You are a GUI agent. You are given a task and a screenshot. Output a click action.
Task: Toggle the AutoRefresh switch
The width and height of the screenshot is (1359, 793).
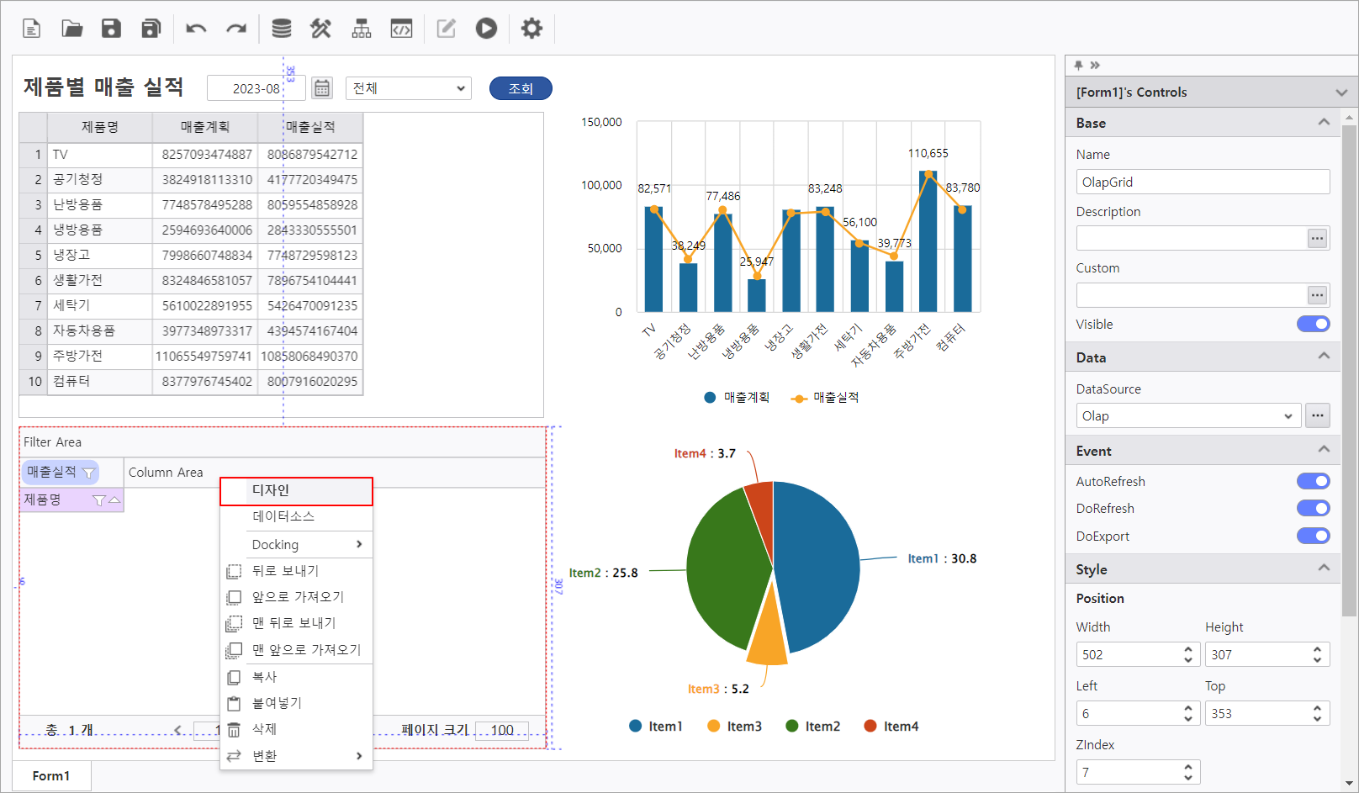click(1313, 481)
